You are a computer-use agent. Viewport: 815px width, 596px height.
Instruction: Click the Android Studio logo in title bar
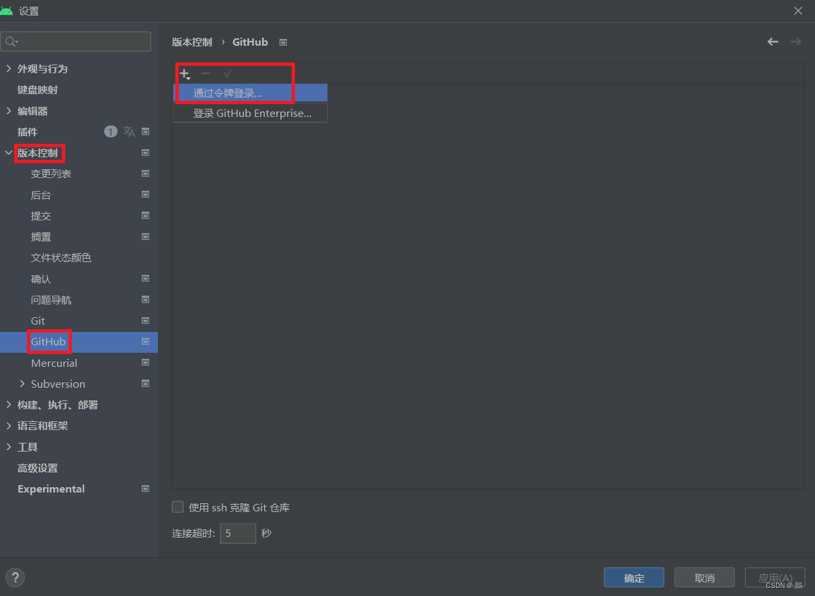coord(7,11)
